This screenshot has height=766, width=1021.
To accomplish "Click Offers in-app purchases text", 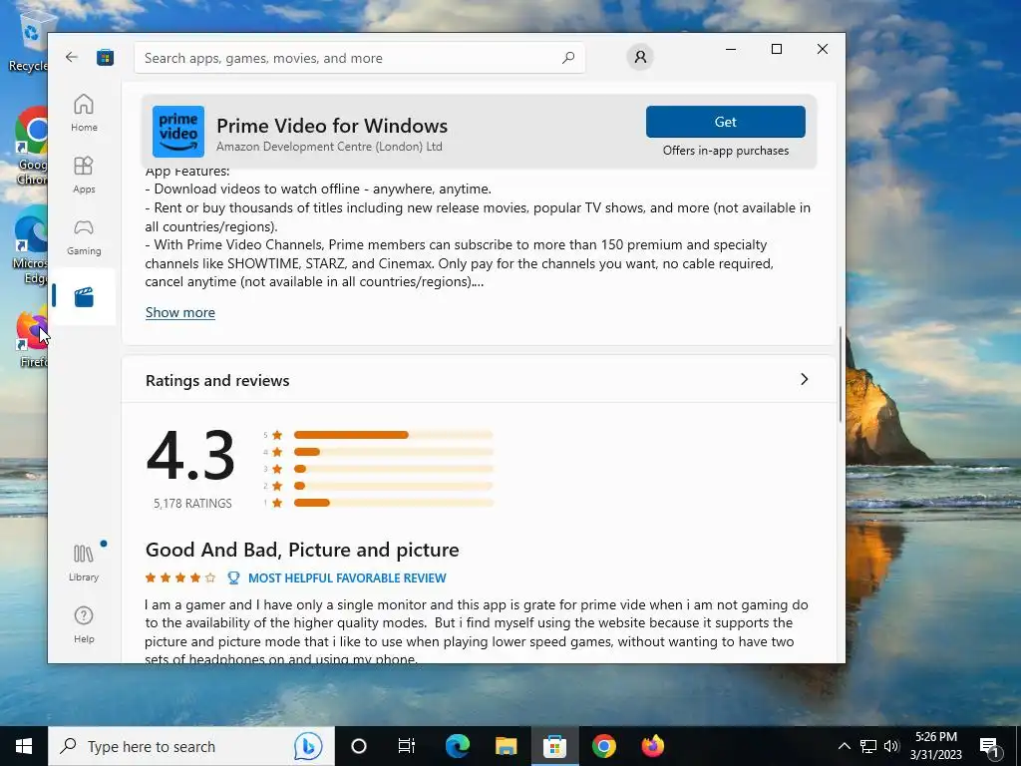I will 726,151.
